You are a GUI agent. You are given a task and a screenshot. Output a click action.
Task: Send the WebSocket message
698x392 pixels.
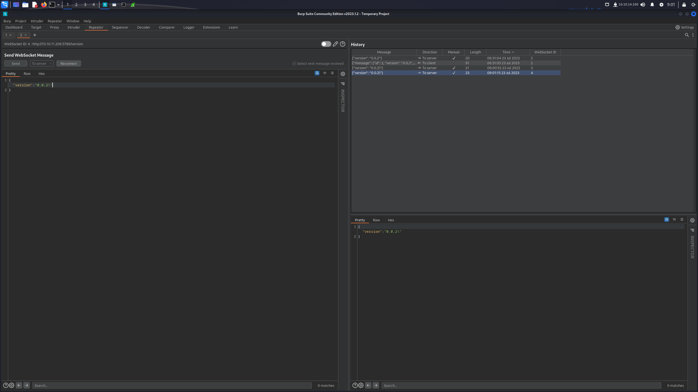(16, 63)
